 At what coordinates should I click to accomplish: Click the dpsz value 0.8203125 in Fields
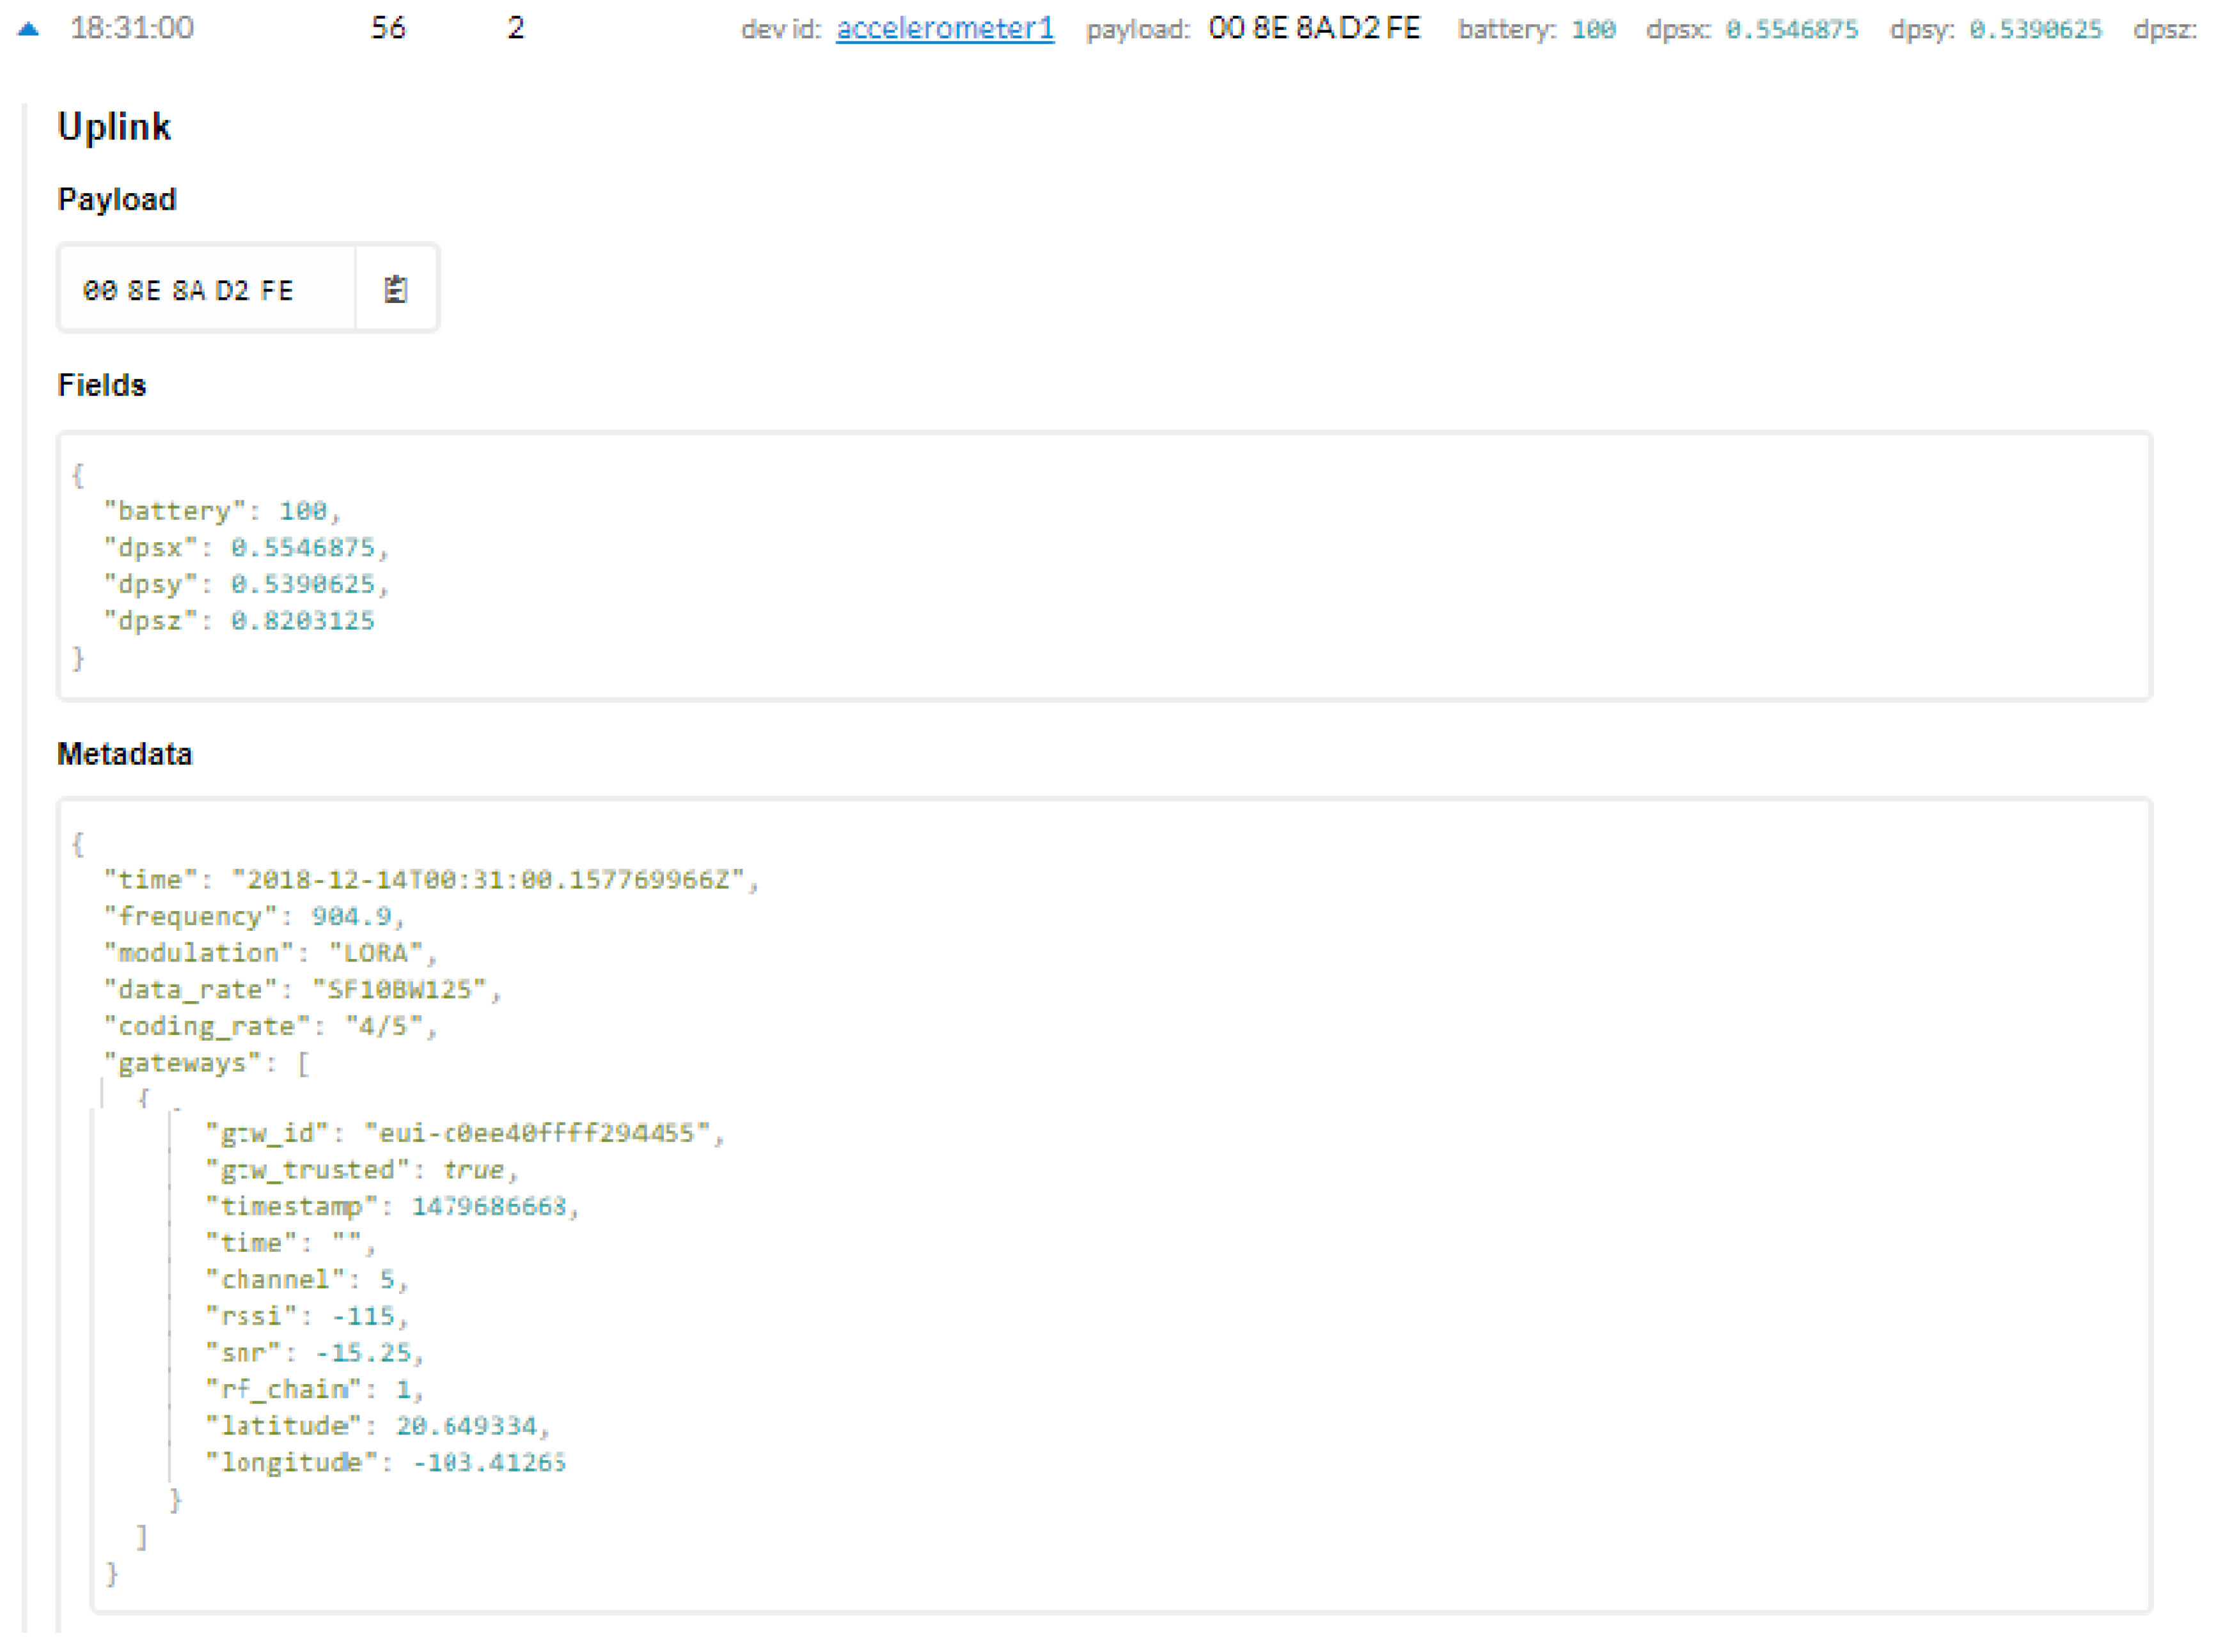302,621
